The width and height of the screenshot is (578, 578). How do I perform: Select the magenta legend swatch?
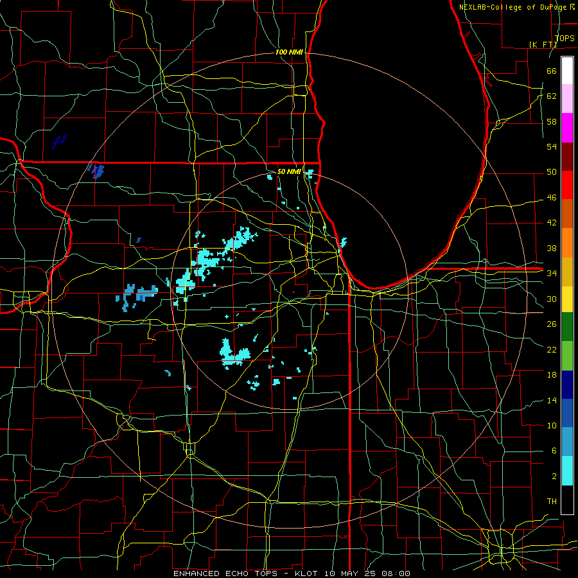click(x=567, y=128)
